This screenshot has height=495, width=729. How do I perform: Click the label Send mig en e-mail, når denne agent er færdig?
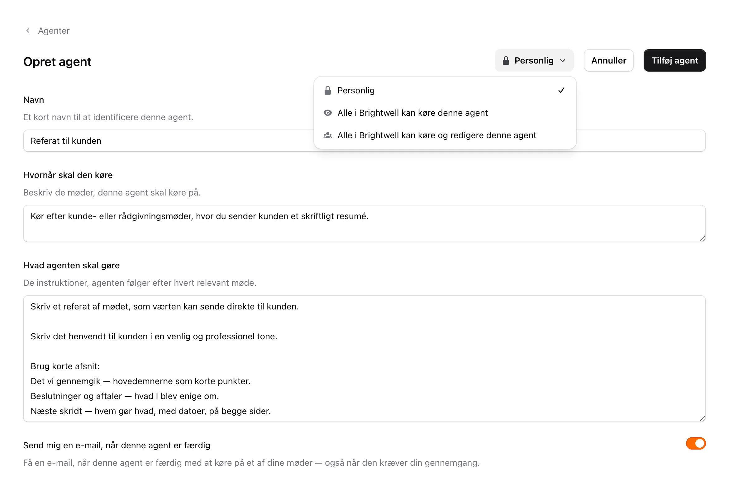tap(117, 445)
